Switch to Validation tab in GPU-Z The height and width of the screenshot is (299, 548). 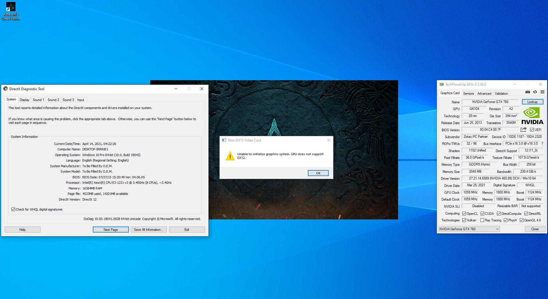click(x=501, y=94)
